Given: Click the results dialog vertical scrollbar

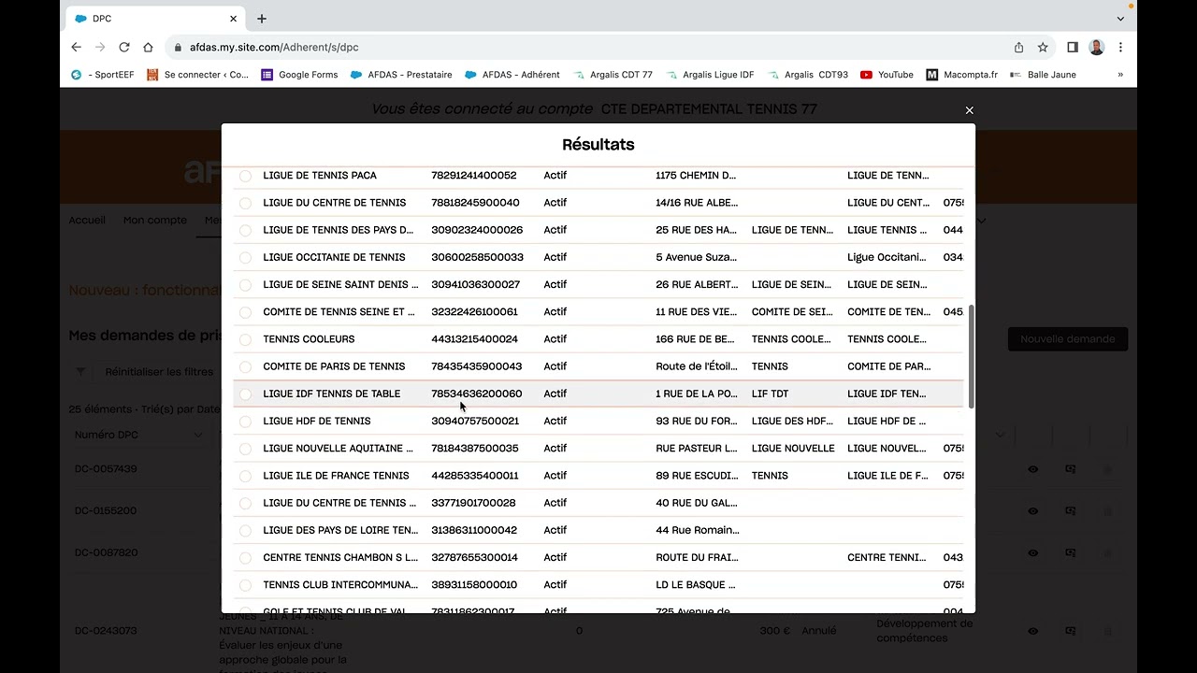Looking at the screenshot, I should click(970, 356).
